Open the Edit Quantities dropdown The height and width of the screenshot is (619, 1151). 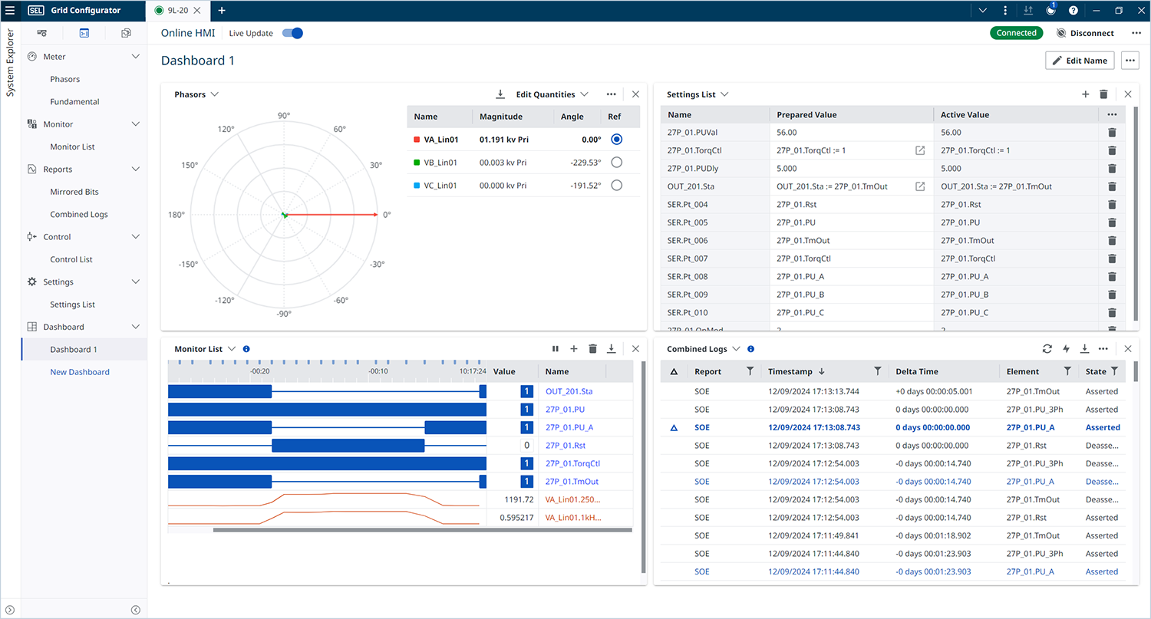tap(551, 94)
